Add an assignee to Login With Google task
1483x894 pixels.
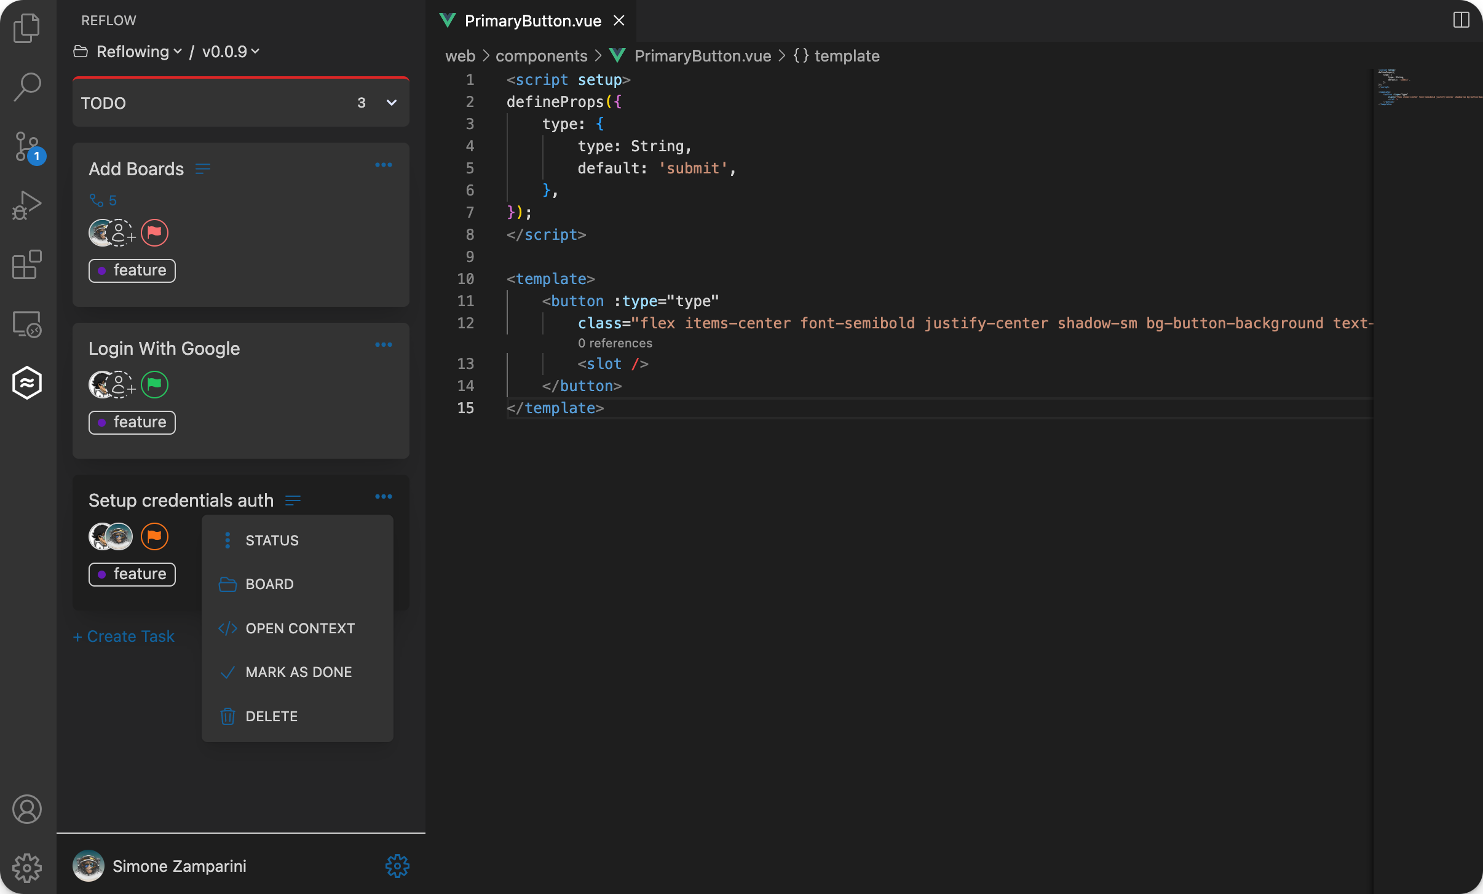(122, 384)
